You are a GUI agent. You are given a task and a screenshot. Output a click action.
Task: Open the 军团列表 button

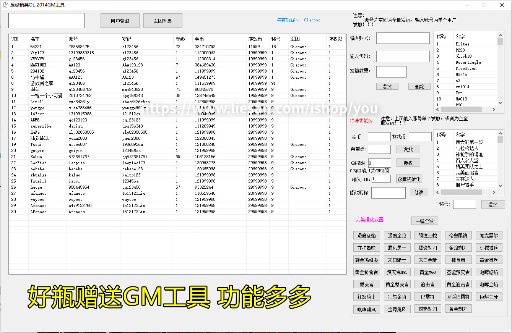coord(163,21)
